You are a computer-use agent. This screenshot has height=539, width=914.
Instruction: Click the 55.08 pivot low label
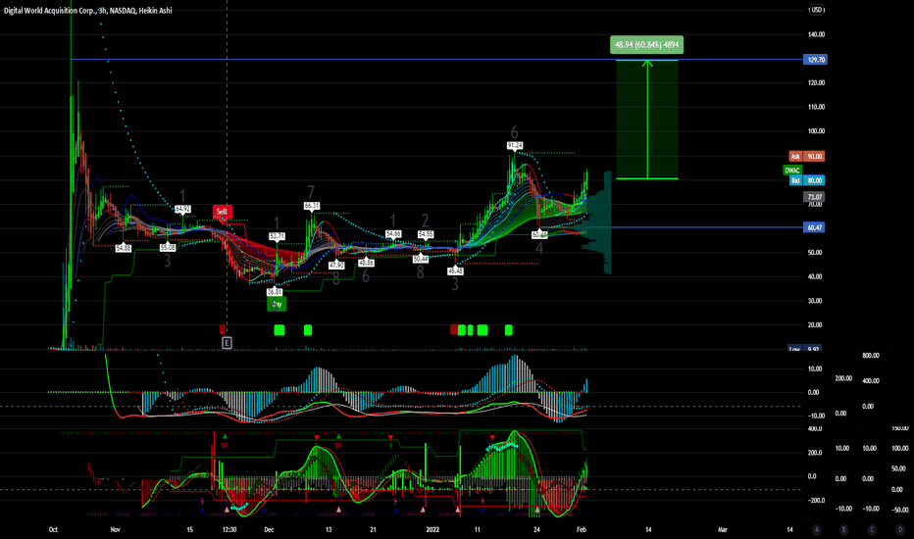(x=168, y=248)
